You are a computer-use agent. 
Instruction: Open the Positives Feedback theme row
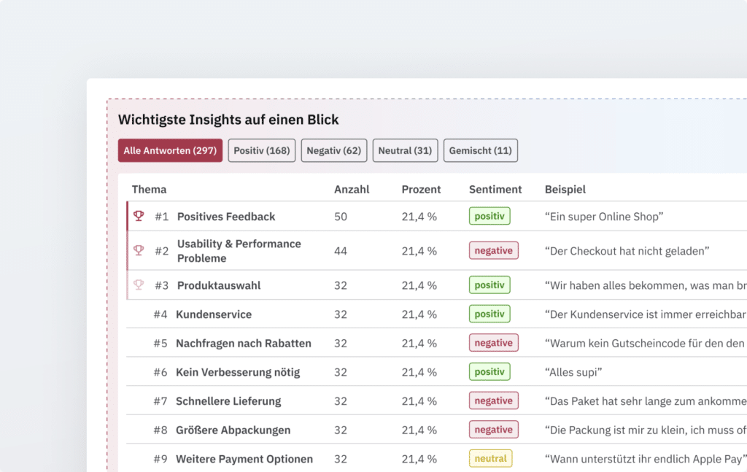tap(226, 217)
